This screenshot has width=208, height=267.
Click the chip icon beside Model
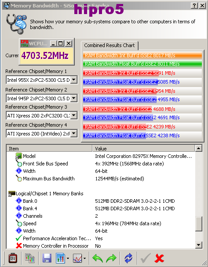pos(19,156)
